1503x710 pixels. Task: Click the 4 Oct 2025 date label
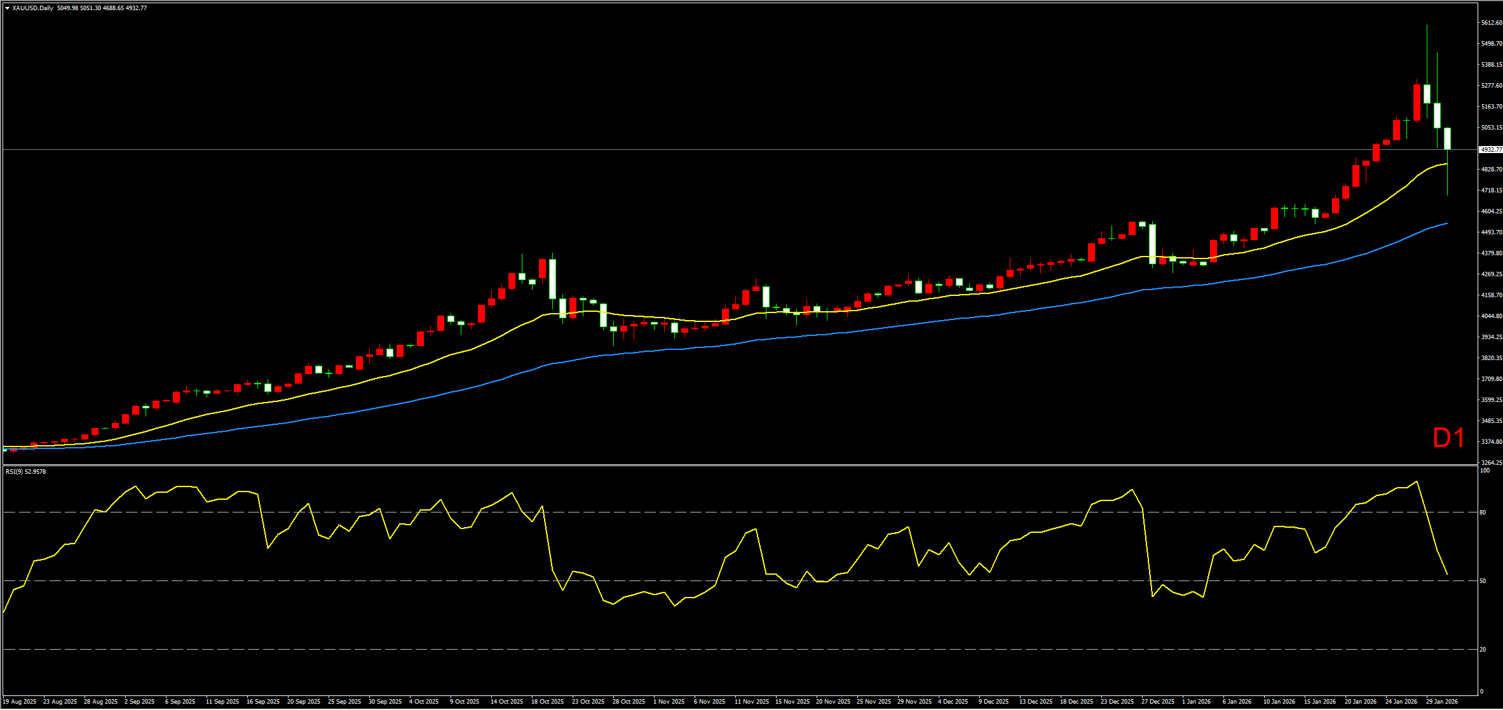(x=424, y=702)
